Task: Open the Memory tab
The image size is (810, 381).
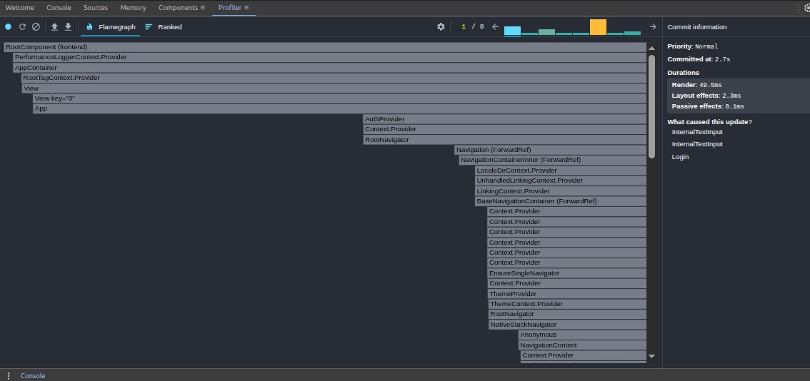Action: tap(133, 8)
